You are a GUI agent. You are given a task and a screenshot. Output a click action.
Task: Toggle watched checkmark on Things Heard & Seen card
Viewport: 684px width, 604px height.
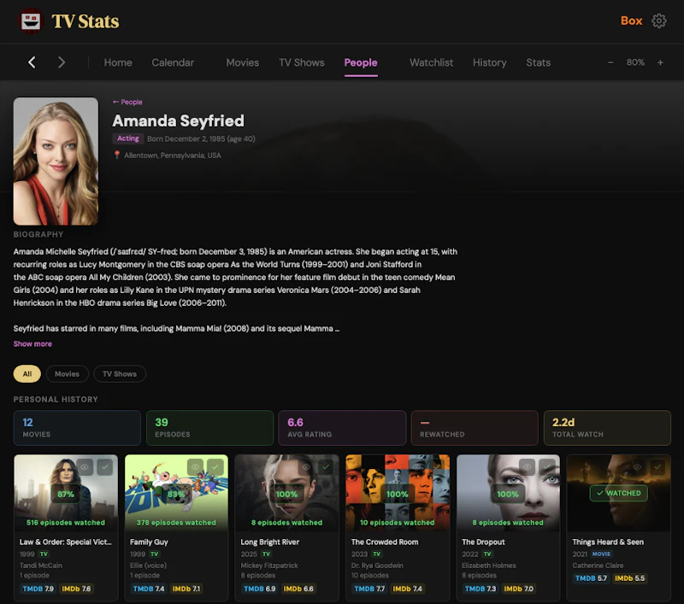coord(657,467)
